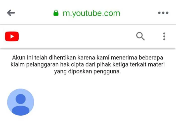Show more YouTube settings via kebab icon
The height and width of the screenshot is (139, 176).
164,37
